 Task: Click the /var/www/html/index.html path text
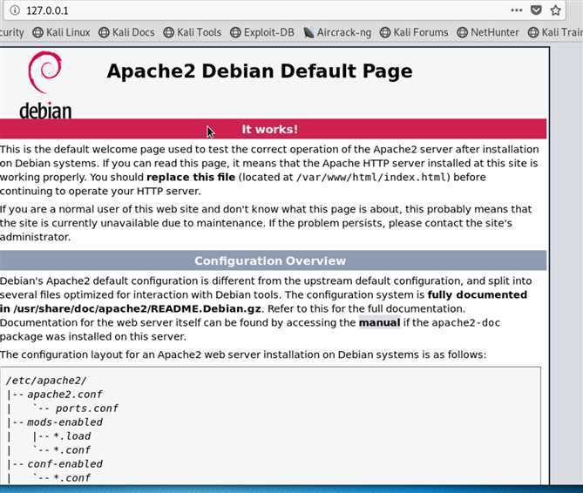[370, 177]
